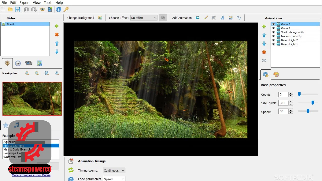
Task: Move the slide up with the blue up arrow
Action: (57, 43)
